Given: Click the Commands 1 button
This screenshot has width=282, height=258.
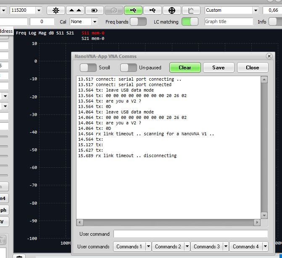Looking at the screenshot, I should 129,246.
